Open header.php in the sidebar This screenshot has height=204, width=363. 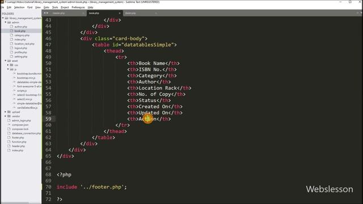tap(18, 146)
